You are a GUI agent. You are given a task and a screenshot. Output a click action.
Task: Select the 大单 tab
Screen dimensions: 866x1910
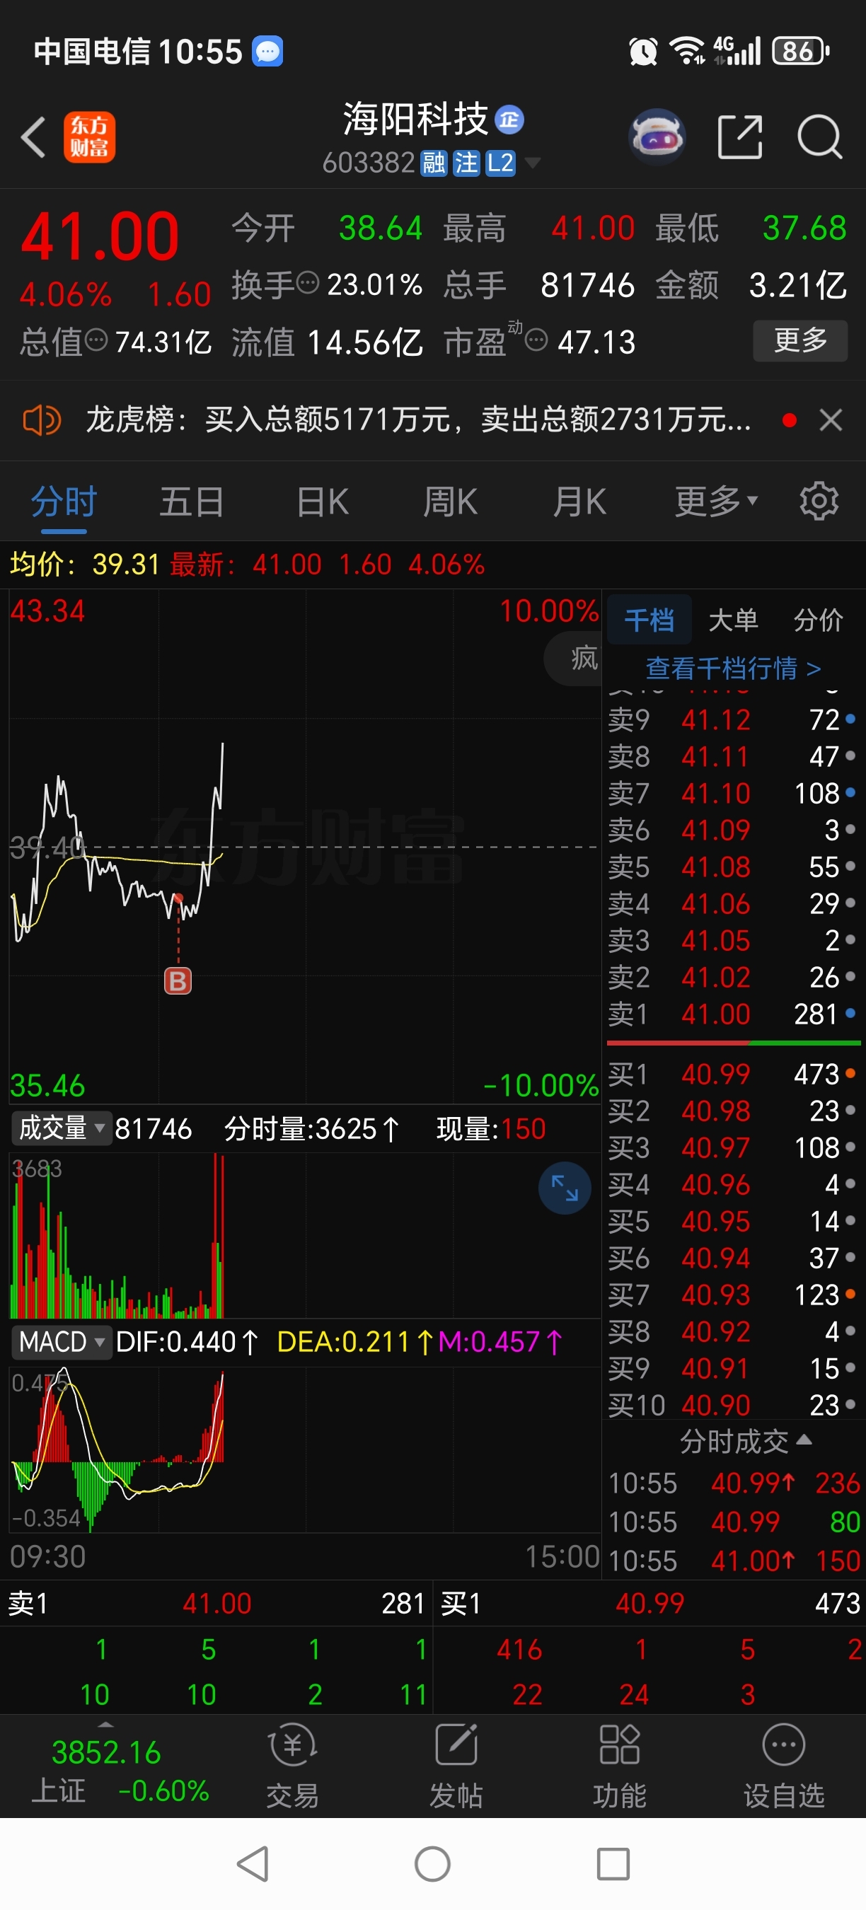coord(733,619)
